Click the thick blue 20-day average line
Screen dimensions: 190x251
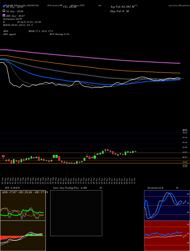pyautogui.click(x=90, y=82)
